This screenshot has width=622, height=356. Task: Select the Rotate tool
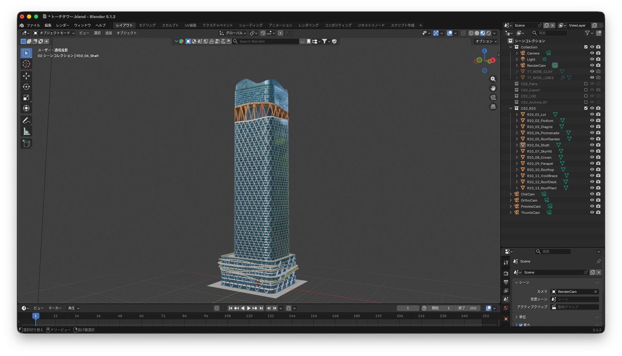point(26,87)
